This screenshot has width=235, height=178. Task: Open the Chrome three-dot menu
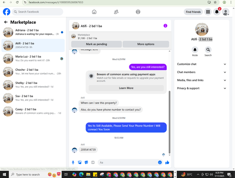[231, 2]
